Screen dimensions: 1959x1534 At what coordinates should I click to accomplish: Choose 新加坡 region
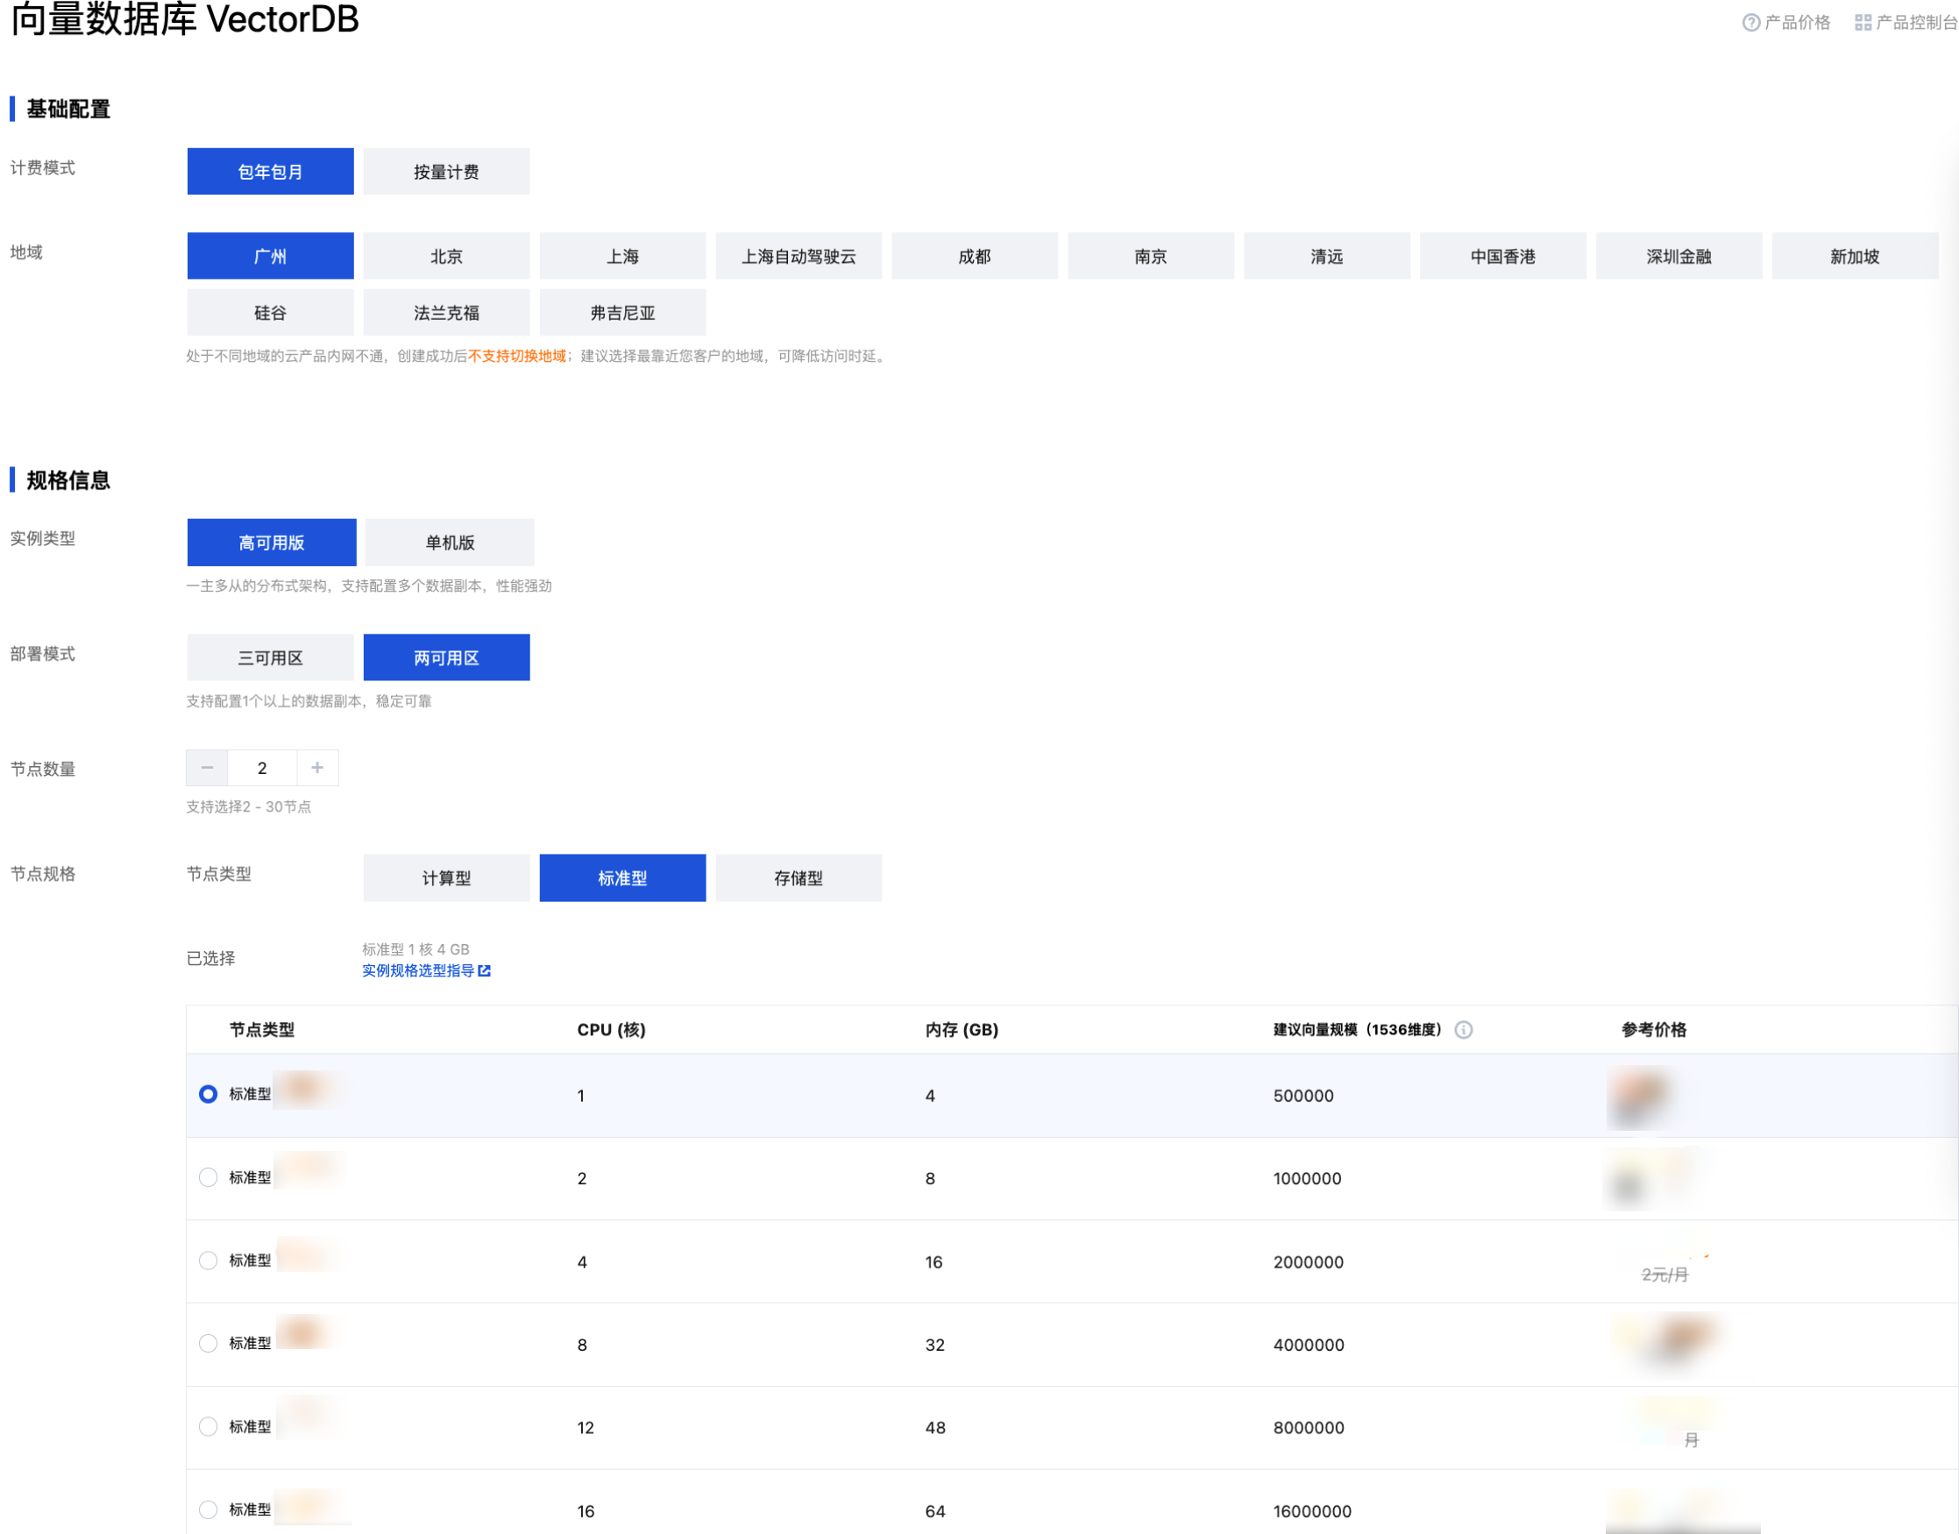pos(1855,256)
